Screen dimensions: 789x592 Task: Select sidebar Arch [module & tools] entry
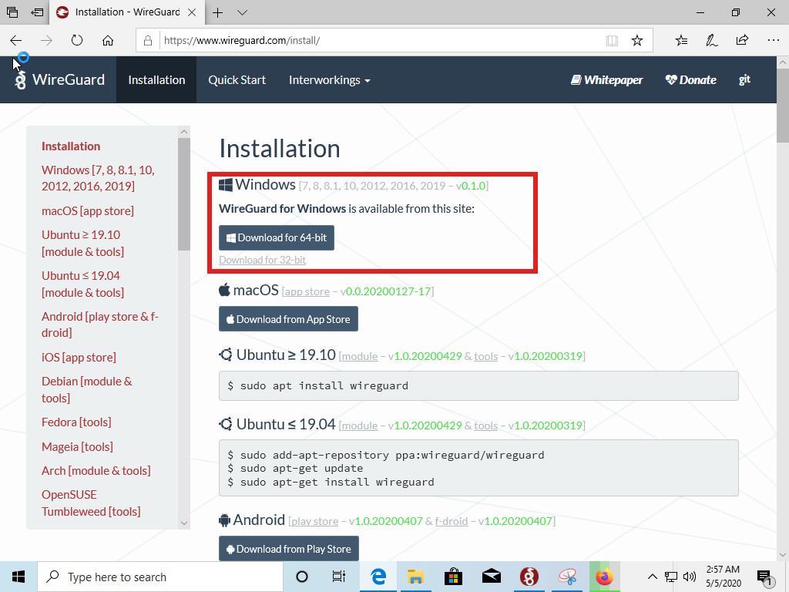click(x=96, y=471)
